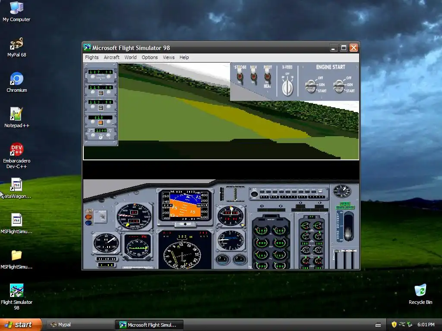
Task: Click the transponder 1200 code display
Action: point(101,131)
